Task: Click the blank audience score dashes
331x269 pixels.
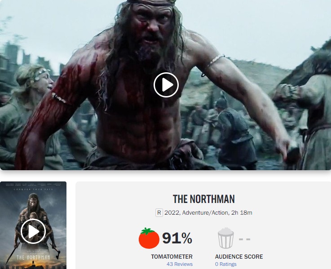Action: point(244,239)
